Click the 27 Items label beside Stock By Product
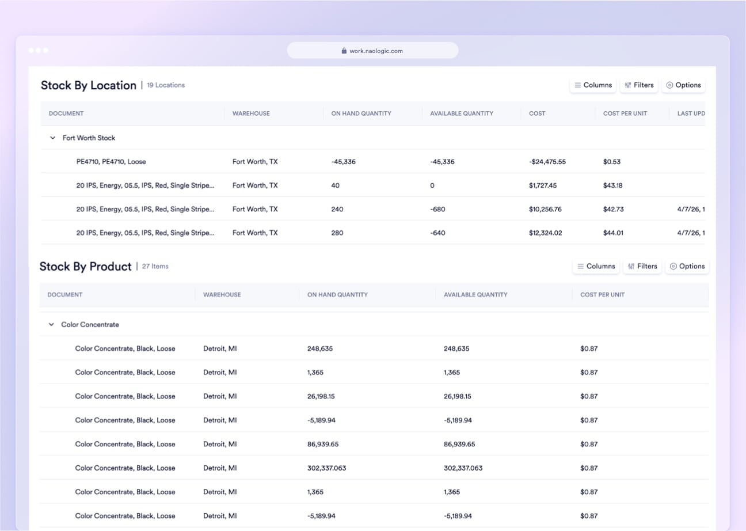 [x=155, y=266]
